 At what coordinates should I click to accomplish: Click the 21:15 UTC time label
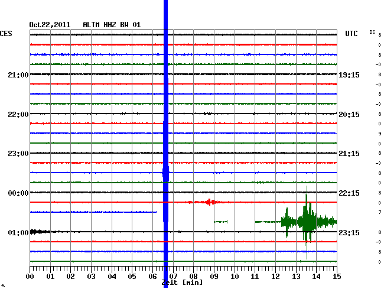pos(349,154)
